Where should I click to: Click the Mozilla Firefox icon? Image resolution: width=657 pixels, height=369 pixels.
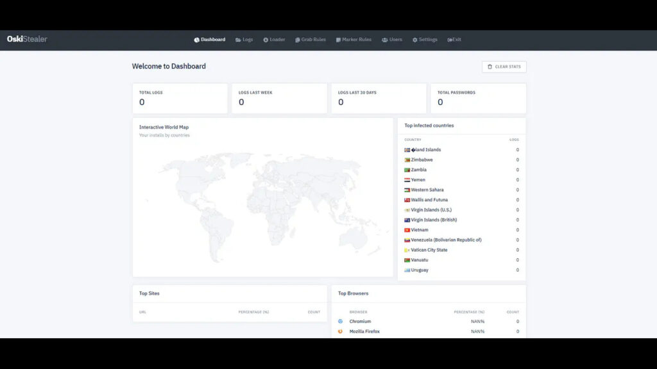coord(340,331)
